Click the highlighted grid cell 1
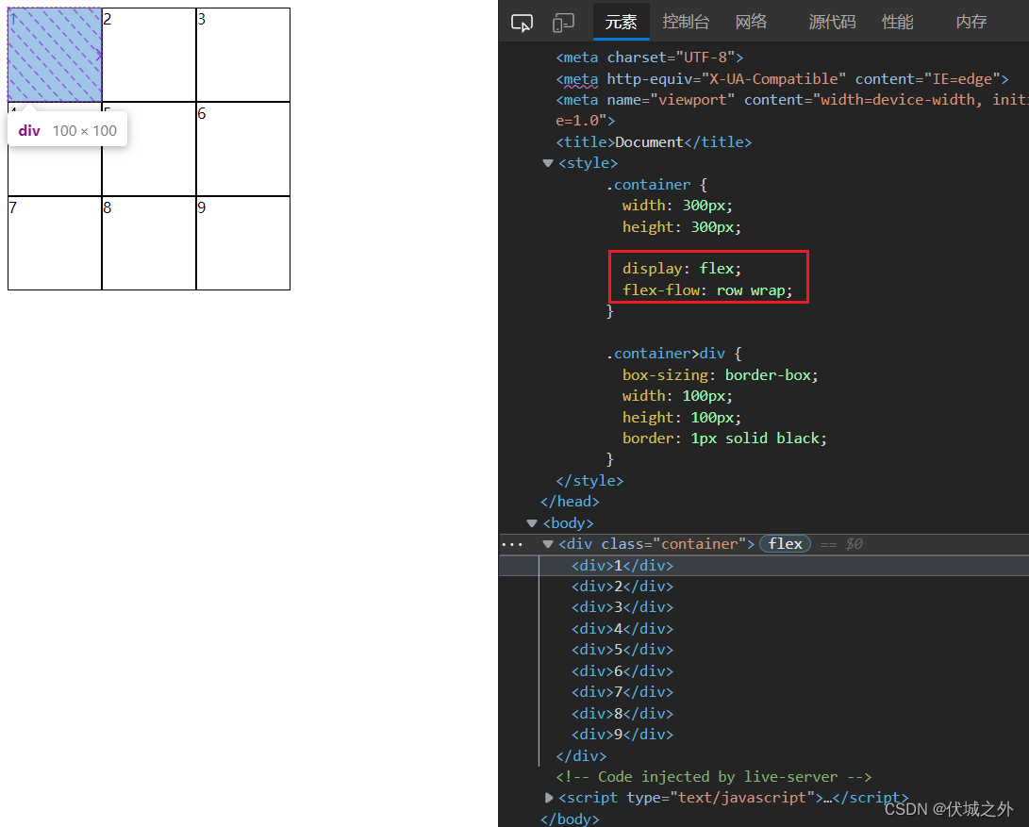Viewport: 1029px width, 827px height. (55, 55)
